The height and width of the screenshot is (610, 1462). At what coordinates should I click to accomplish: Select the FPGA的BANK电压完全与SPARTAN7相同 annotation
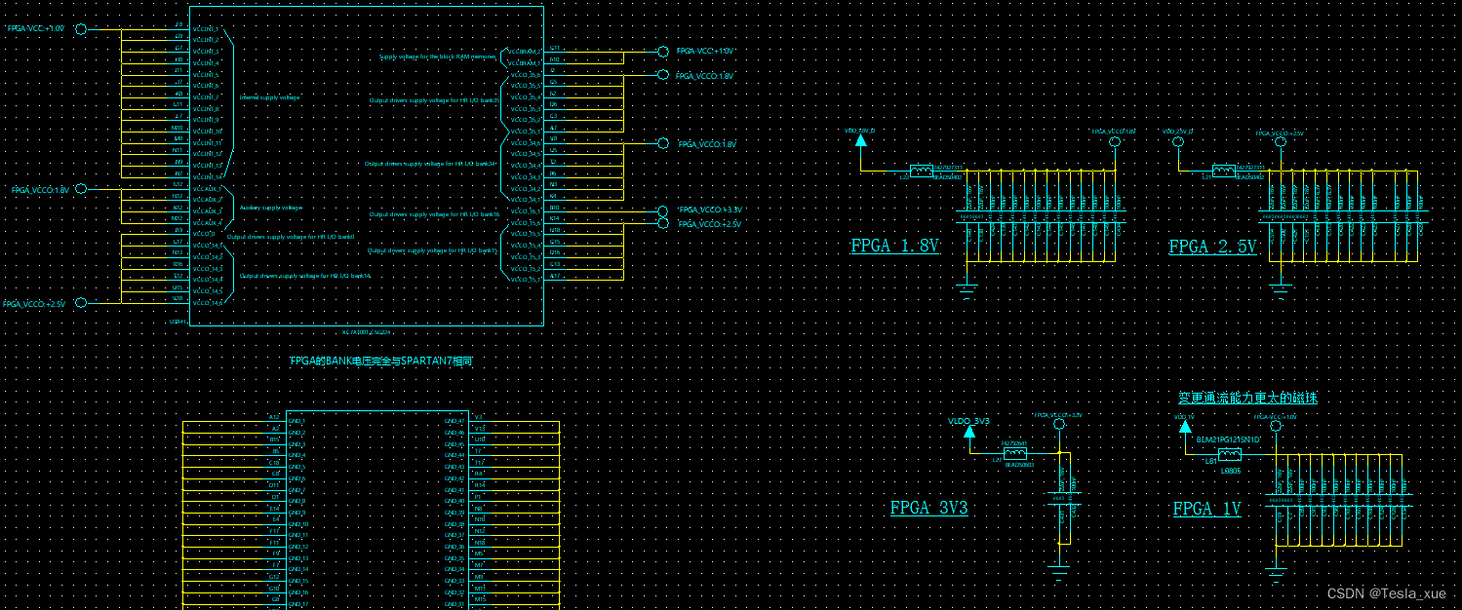[x=378, y=361]
